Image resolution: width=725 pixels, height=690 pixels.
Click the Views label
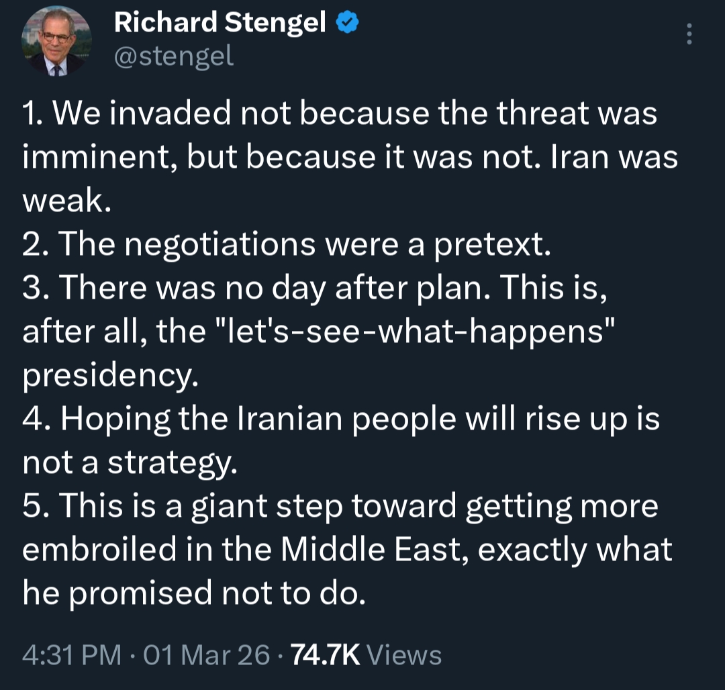pyautogui.click(x=405, y=654)
